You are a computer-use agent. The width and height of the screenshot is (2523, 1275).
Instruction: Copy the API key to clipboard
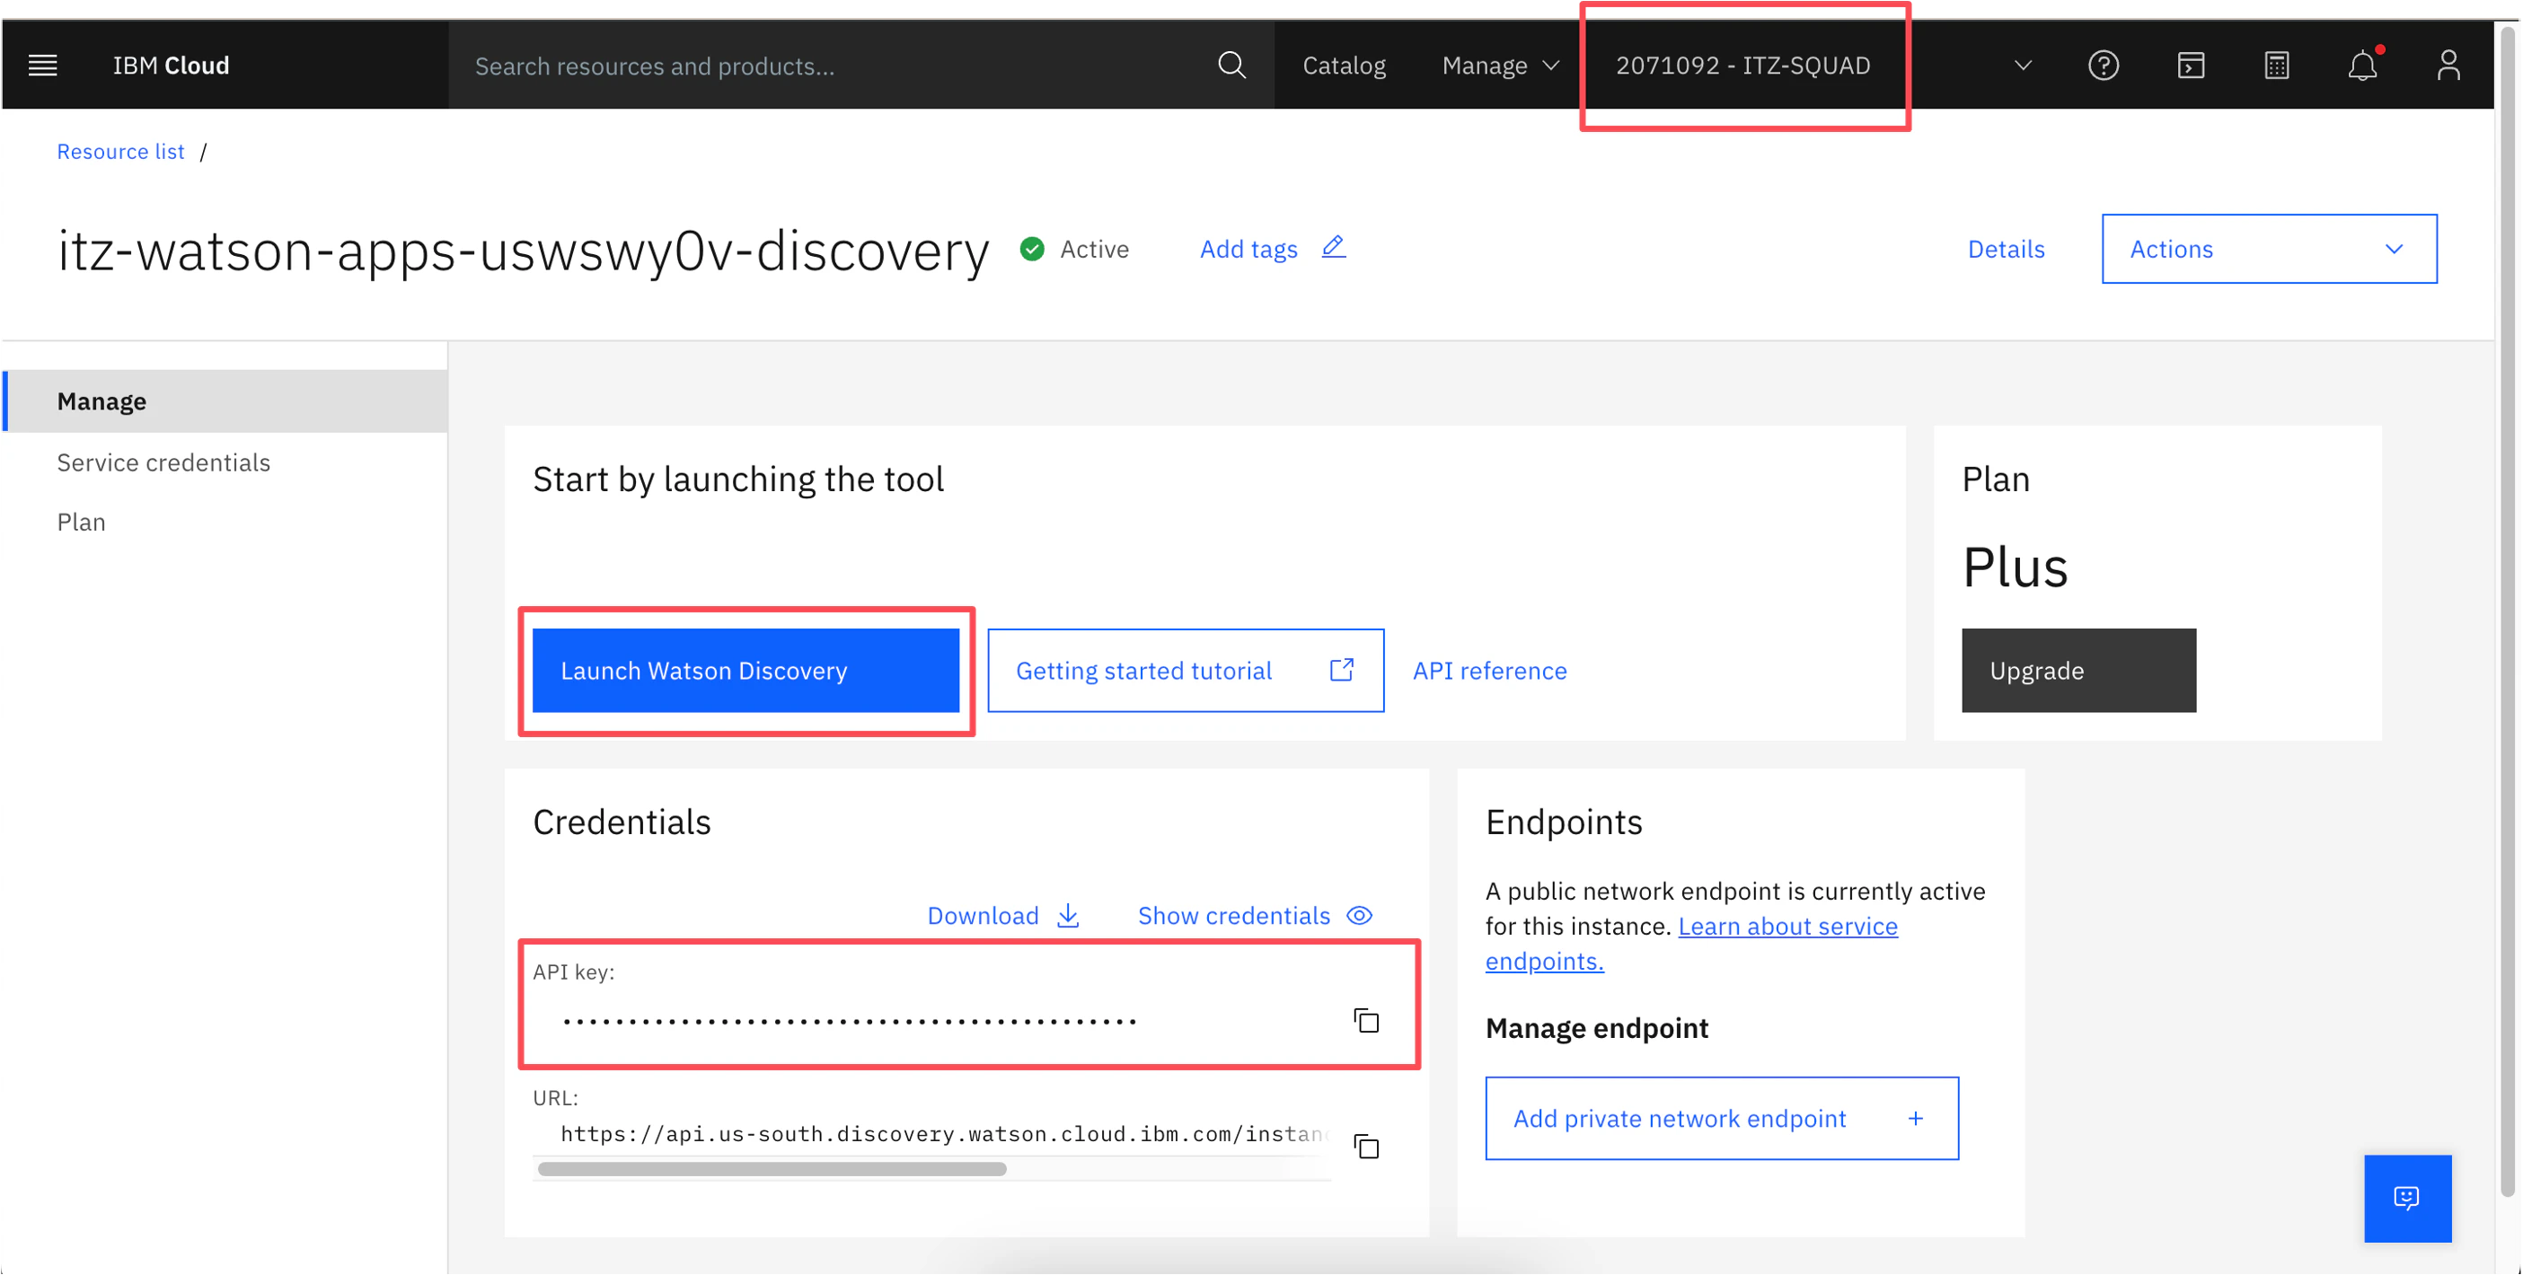pyautogui.click(x=1366, y=1020)
